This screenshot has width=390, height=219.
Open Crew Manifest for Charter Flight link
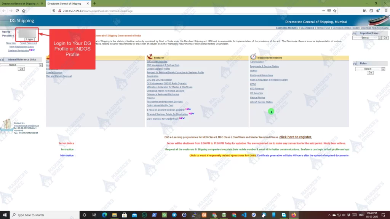162,119
